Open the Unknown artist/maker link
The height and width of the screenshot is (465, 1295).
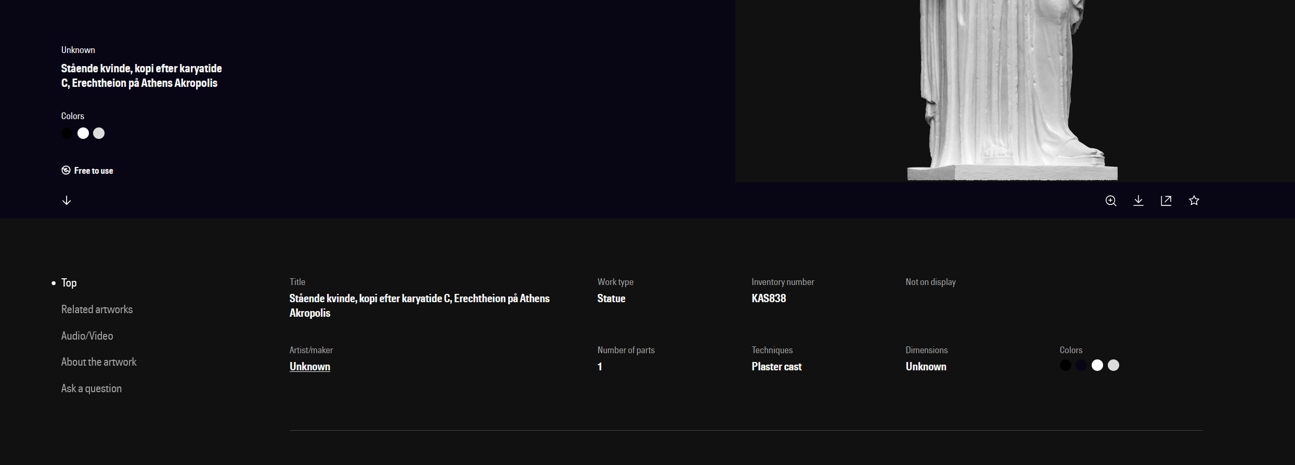[309, 367]
